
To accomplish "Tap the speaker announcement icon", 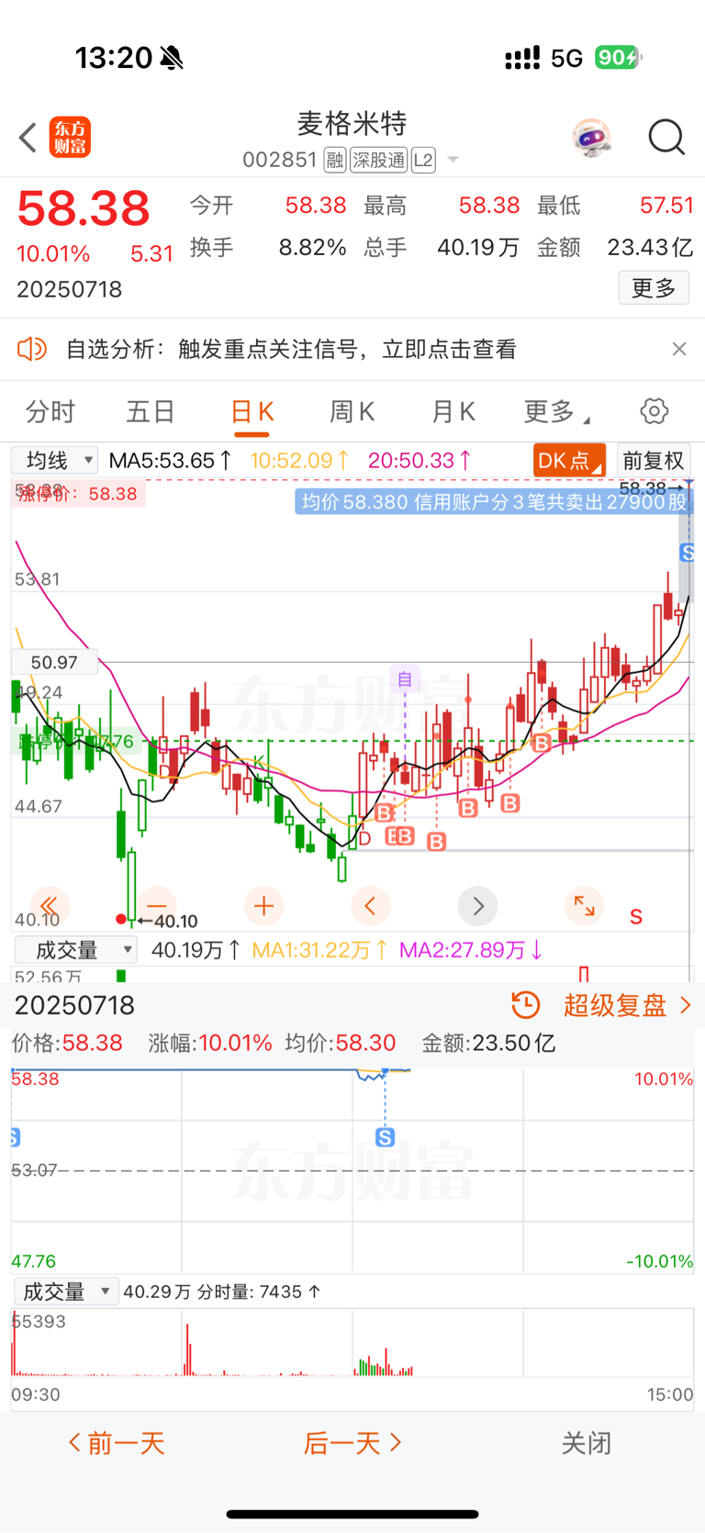I will pos(32,349).
